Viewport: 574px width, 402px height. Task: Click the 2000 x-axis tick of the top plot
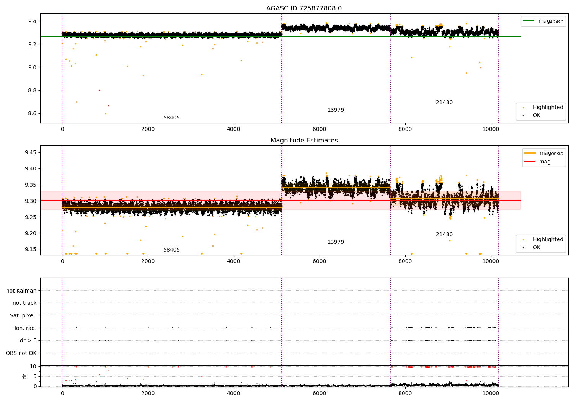tap(148, 129)
